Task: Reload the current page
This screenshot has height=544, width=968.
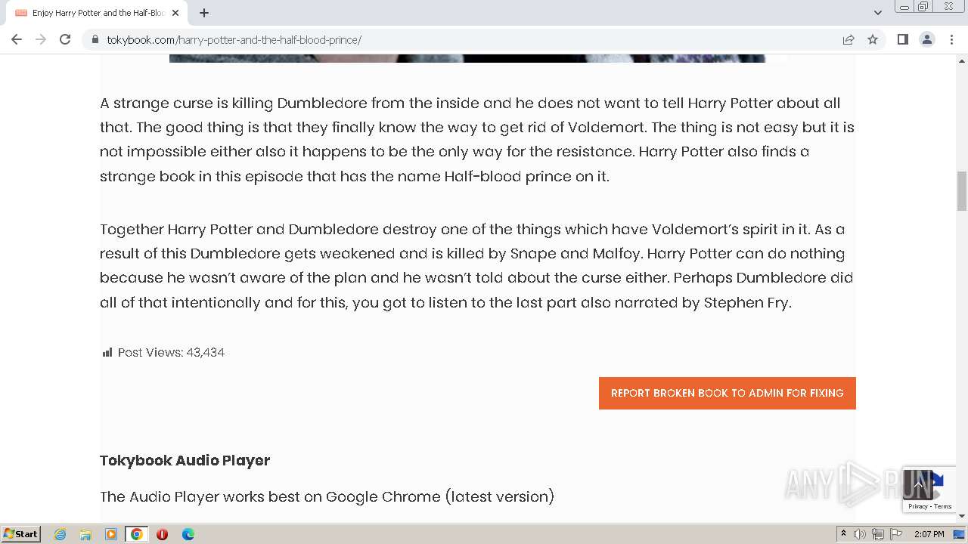Action: 65,39
